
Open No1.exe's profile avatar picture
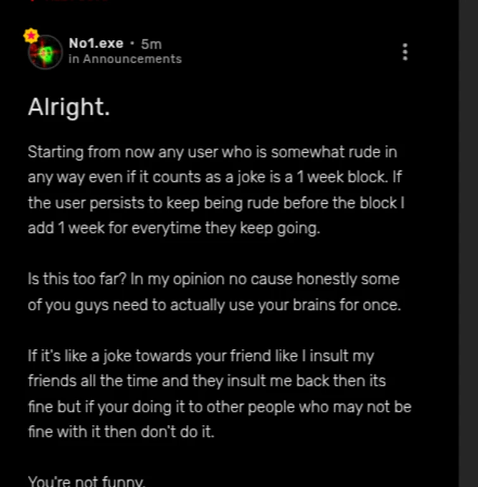[46, 53]
